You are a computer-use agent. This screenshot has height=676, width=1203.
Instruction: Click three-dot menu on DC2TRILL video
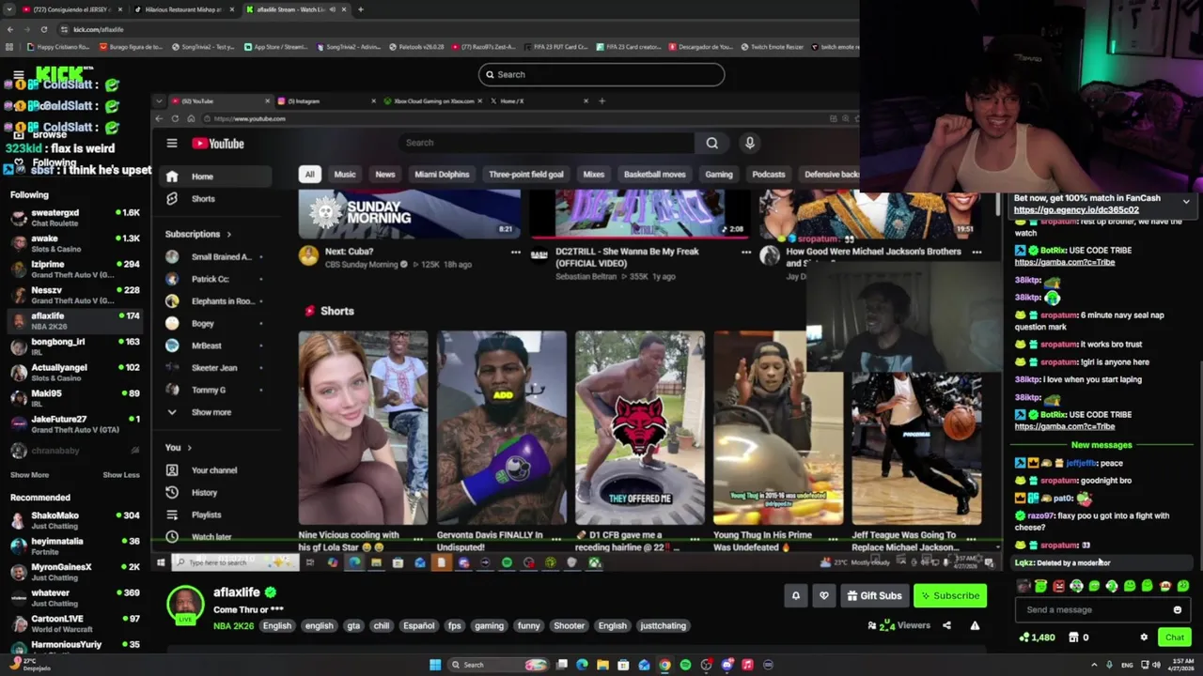click(746, 252)
